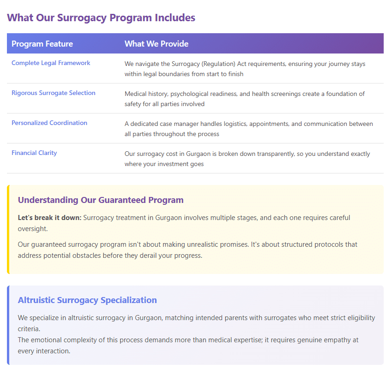This screenshot has width=392, height=375.
Task: Click the 'Understanding Our Guaranteed Program' heading
Action: [x=101, y=200]
